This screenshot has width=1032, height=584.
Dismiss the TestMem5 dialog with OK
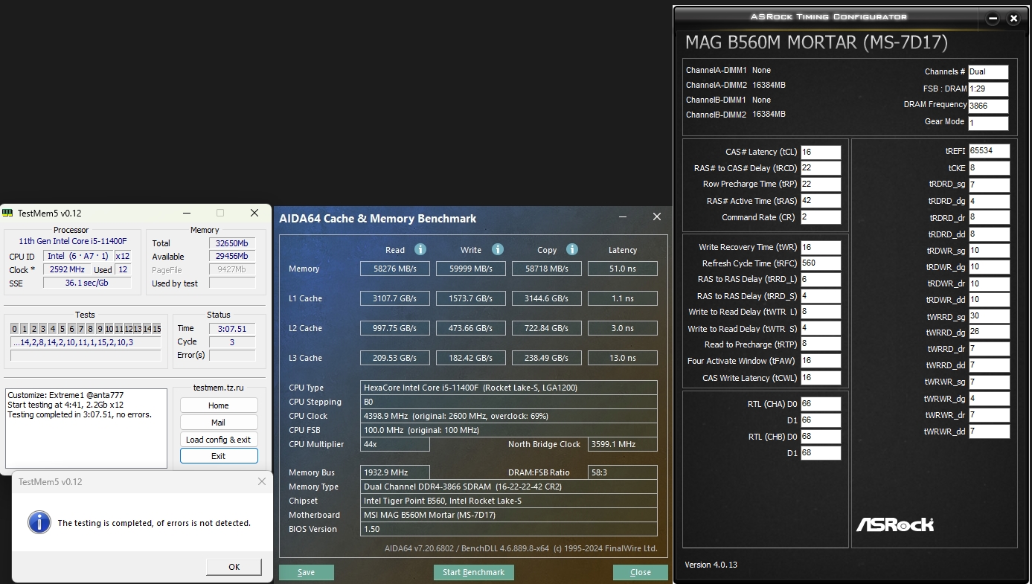tap(234, 567)
